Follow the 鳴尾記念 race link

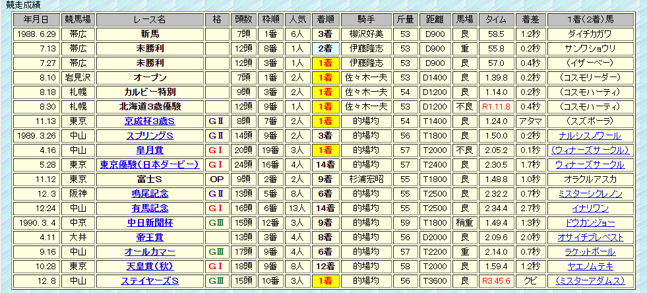[149, 193]
